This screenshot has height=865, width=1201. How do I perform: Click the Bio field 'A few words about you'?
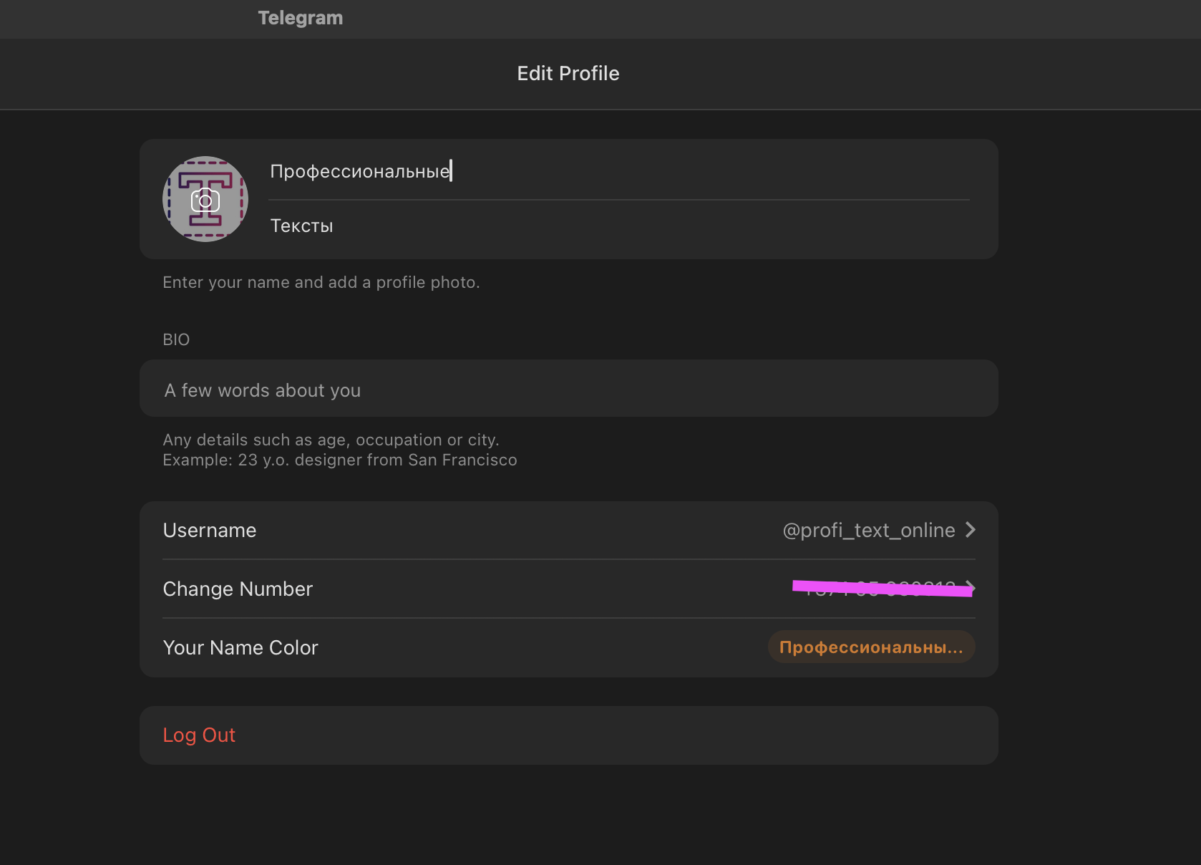pos(262,390)
